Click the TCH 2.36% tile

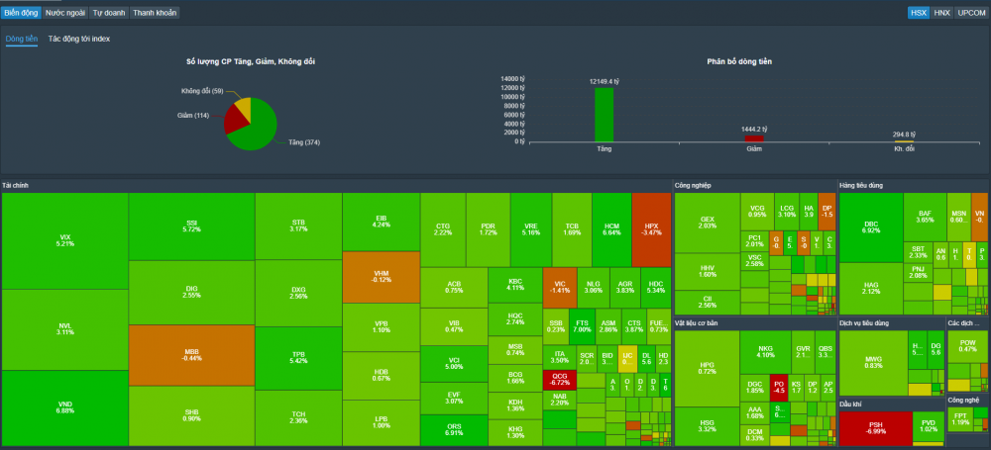click(299, 418)
